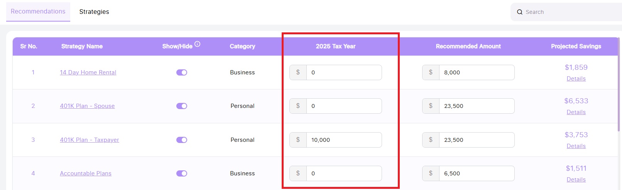View Details for $1,859 projected savings
This screenshot has width=622, height=190.
coord(576,79)
